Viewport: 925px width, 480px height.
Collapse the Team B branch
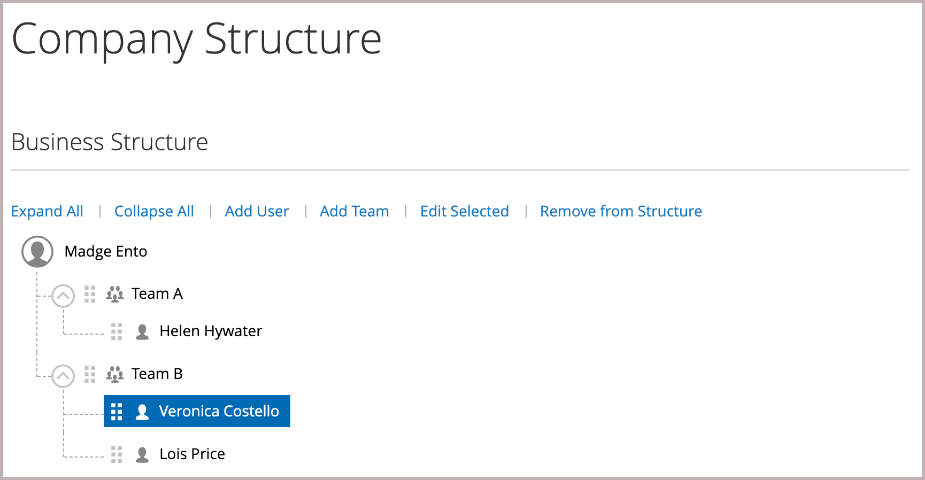click(x=63, y=376)
